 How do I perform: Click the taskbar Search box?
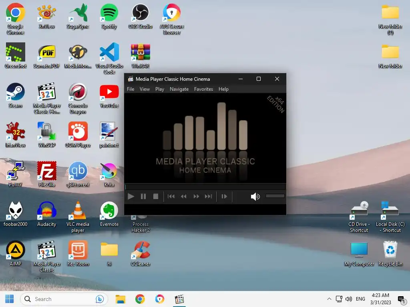[64, 299]
